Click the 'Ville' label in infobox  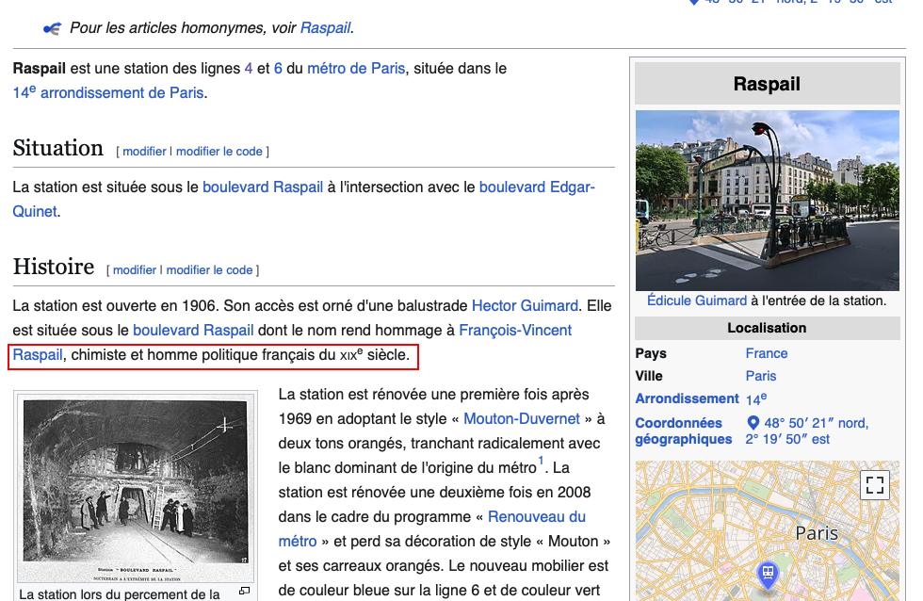click(649, 376)
